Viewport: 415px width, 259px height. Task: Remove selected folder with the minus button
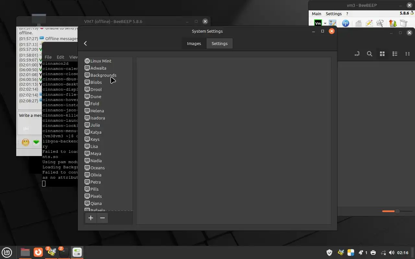[x=102, y=218]
